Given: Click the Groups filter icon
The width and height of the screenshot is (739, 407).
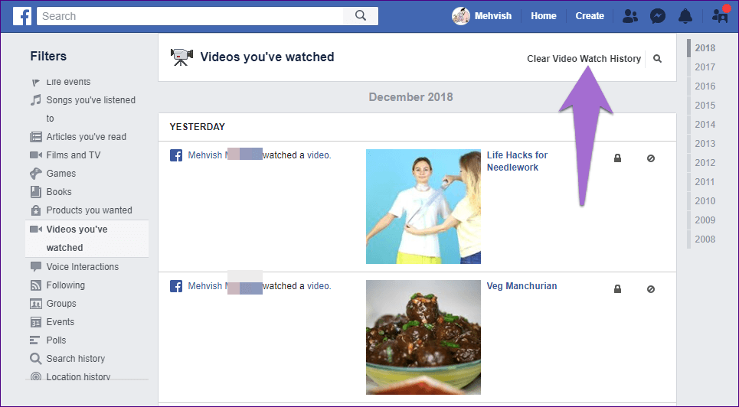Looking at the screenshot, I should [x=36, y=304].
